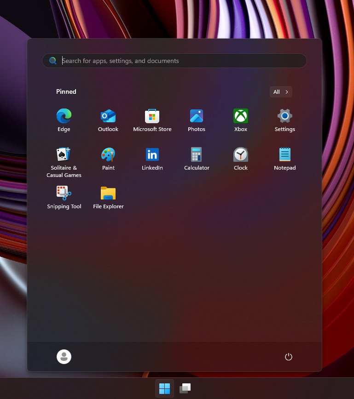Launch Outlook from the pinned apps

click(108, 120)
